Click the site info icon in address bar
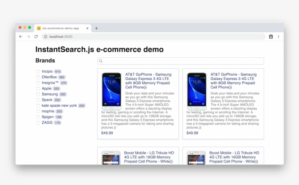Image resolution: width=299 pixels, height=185 pixels. tap(46, 37)
